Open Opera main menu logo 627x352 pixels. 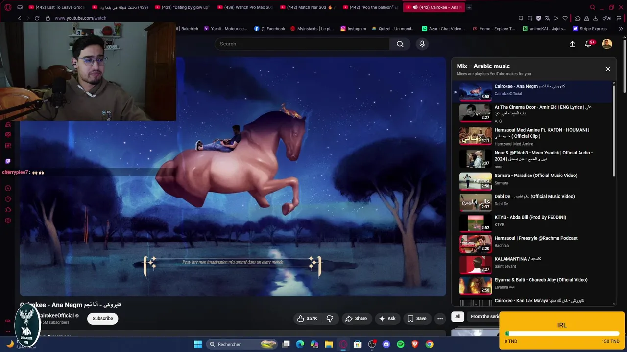8,7
